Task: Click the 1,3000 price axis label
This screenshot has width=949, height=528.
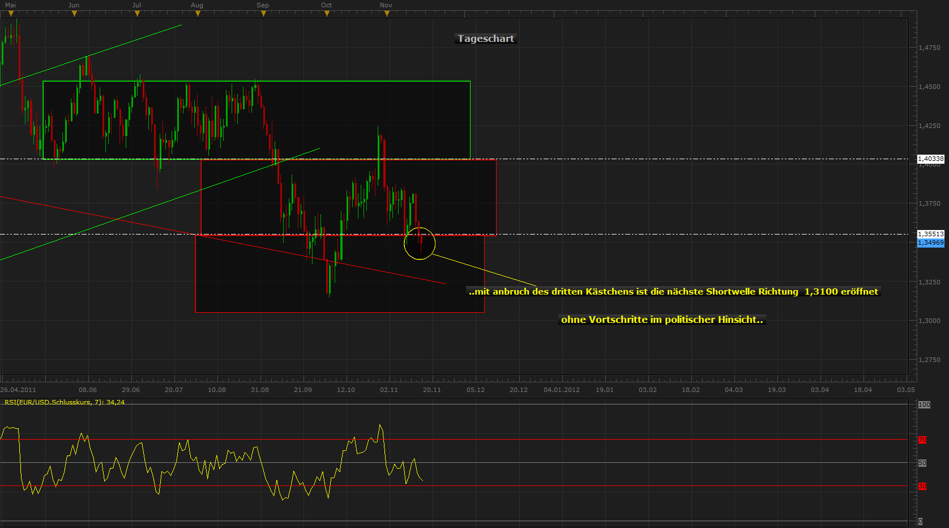Action: [x=929, y=321]
